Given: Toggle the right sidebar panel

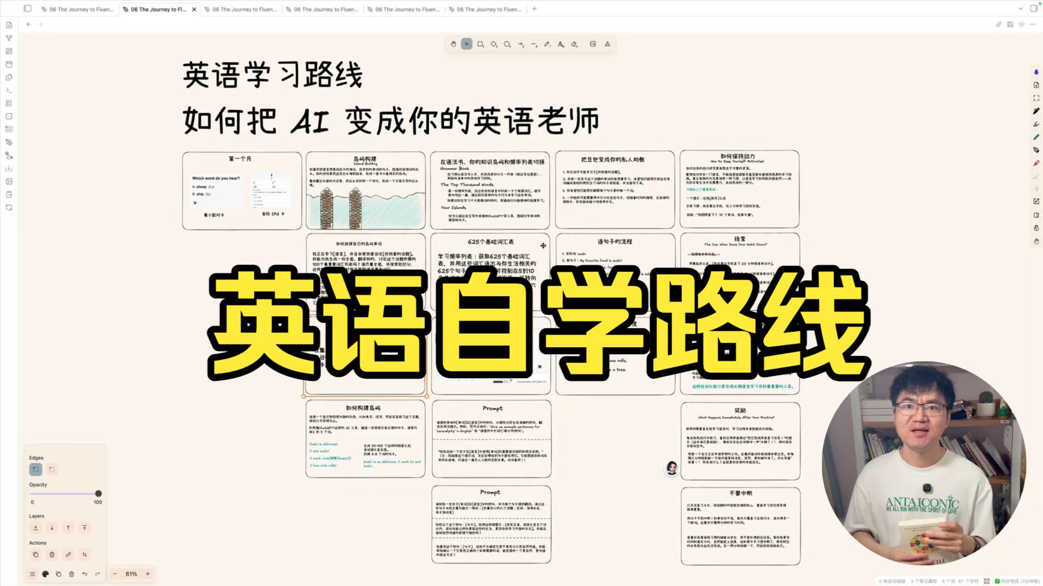Looking at the screenshot, I should (x=1033, y=9).
